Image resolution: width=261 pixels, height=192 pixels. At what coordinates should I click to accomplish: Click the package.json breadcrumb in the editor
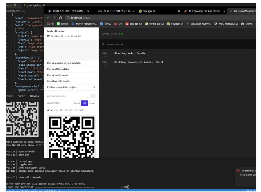(13, 11)
